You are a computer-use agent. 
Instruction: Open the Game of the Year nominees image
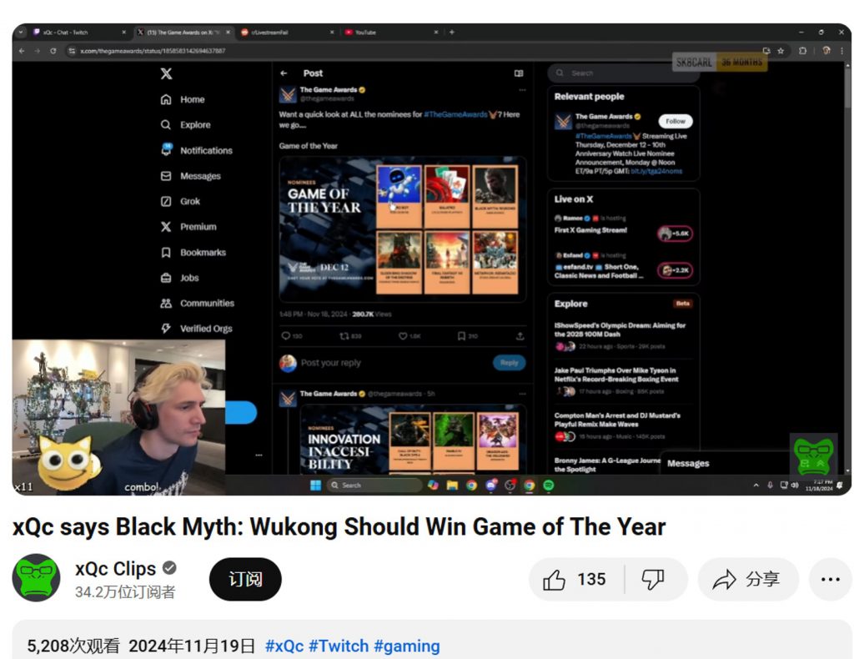point(403,229)
